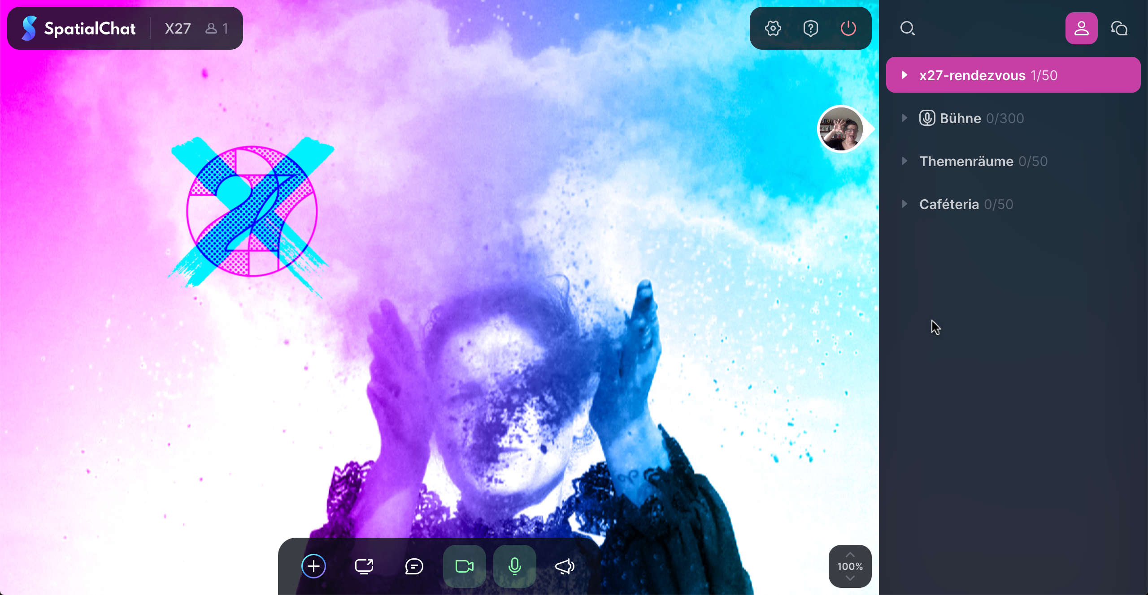Screen dimensions: 1148x595
Task: Activate the megaphone broadcast icon
Action: [x=565, y=566]
